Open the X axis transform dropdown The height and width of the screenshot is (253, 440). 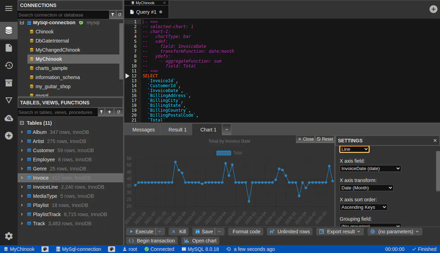pos(366,188)
